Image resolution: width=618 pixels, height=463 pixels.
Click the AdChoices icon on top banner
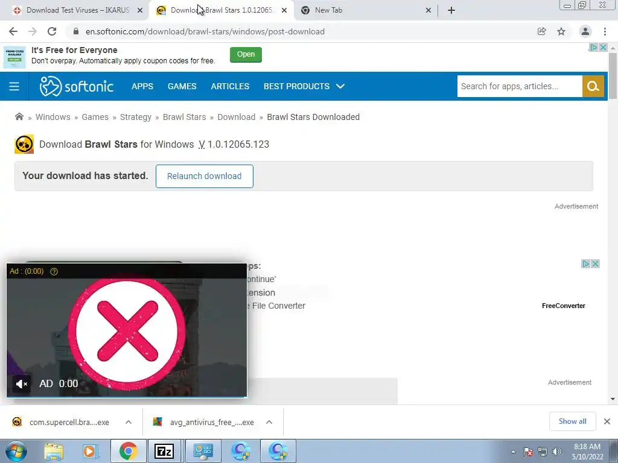(x=594, y=47)
